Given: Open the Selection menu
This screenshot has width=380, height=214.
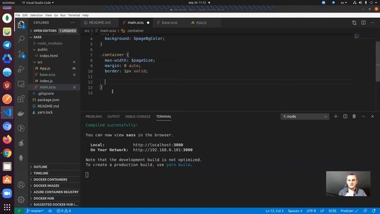Looking at the screenshot, I should click(36, 15).
